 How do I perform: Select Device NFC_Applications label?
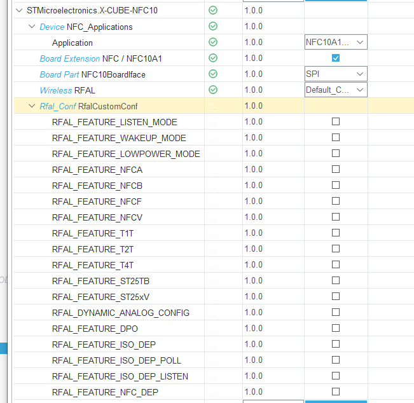click(x=86, y=27)
